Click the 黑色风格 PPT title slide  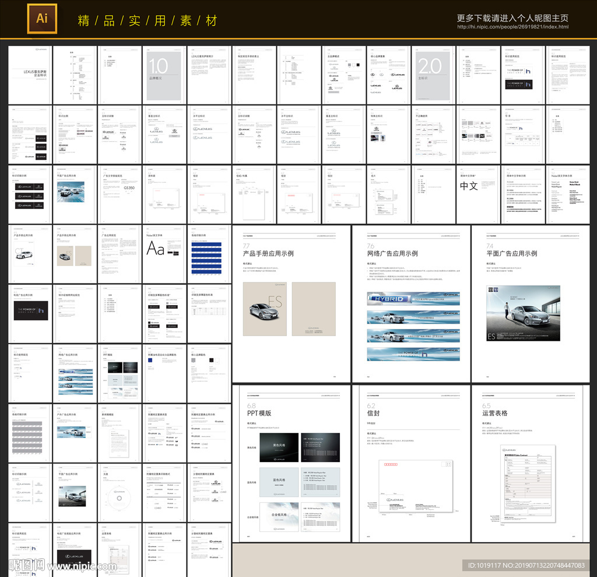[279, 447]
